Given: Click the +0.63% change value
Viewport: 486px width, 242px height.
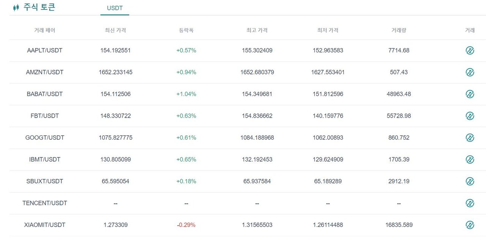Looking at the screenshot, I should pos(186,116).
